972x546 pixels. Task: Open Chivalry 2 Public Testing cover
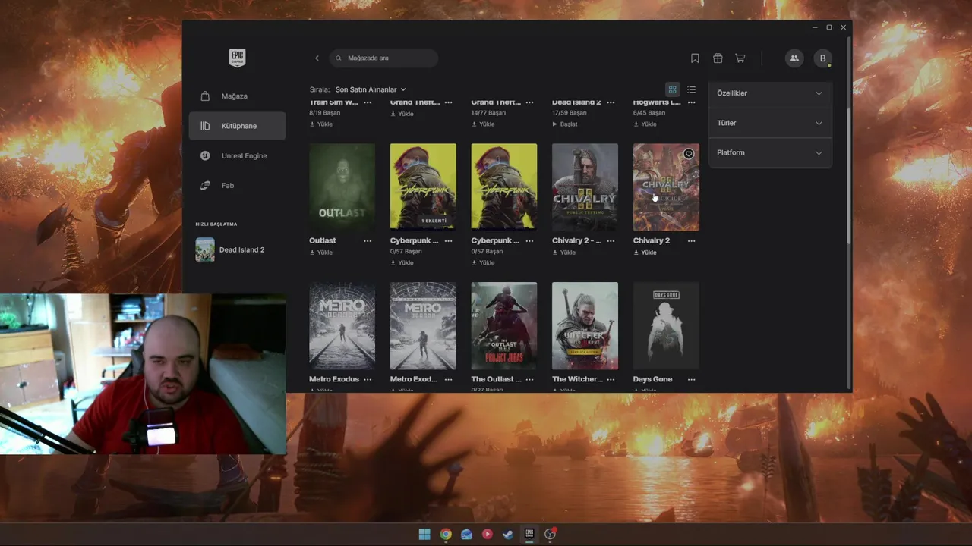coord(585,187)
